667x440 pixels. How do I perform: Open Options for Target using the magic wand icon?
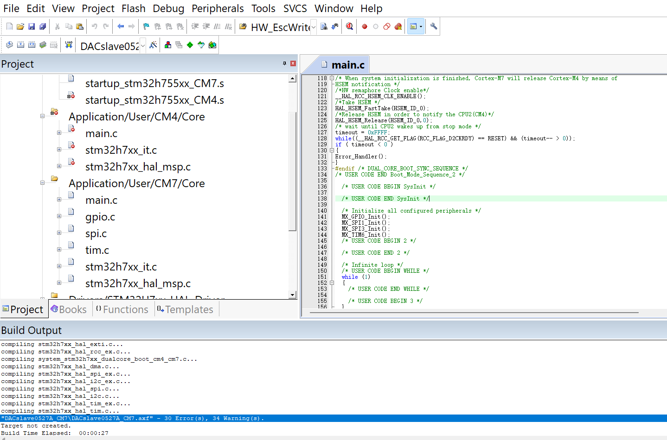(154, 45)
